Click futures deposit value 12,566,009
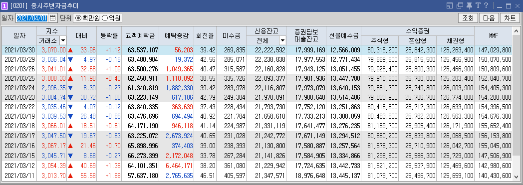The width and height of the screenshot is (523, 185). [x=345, y=50]
